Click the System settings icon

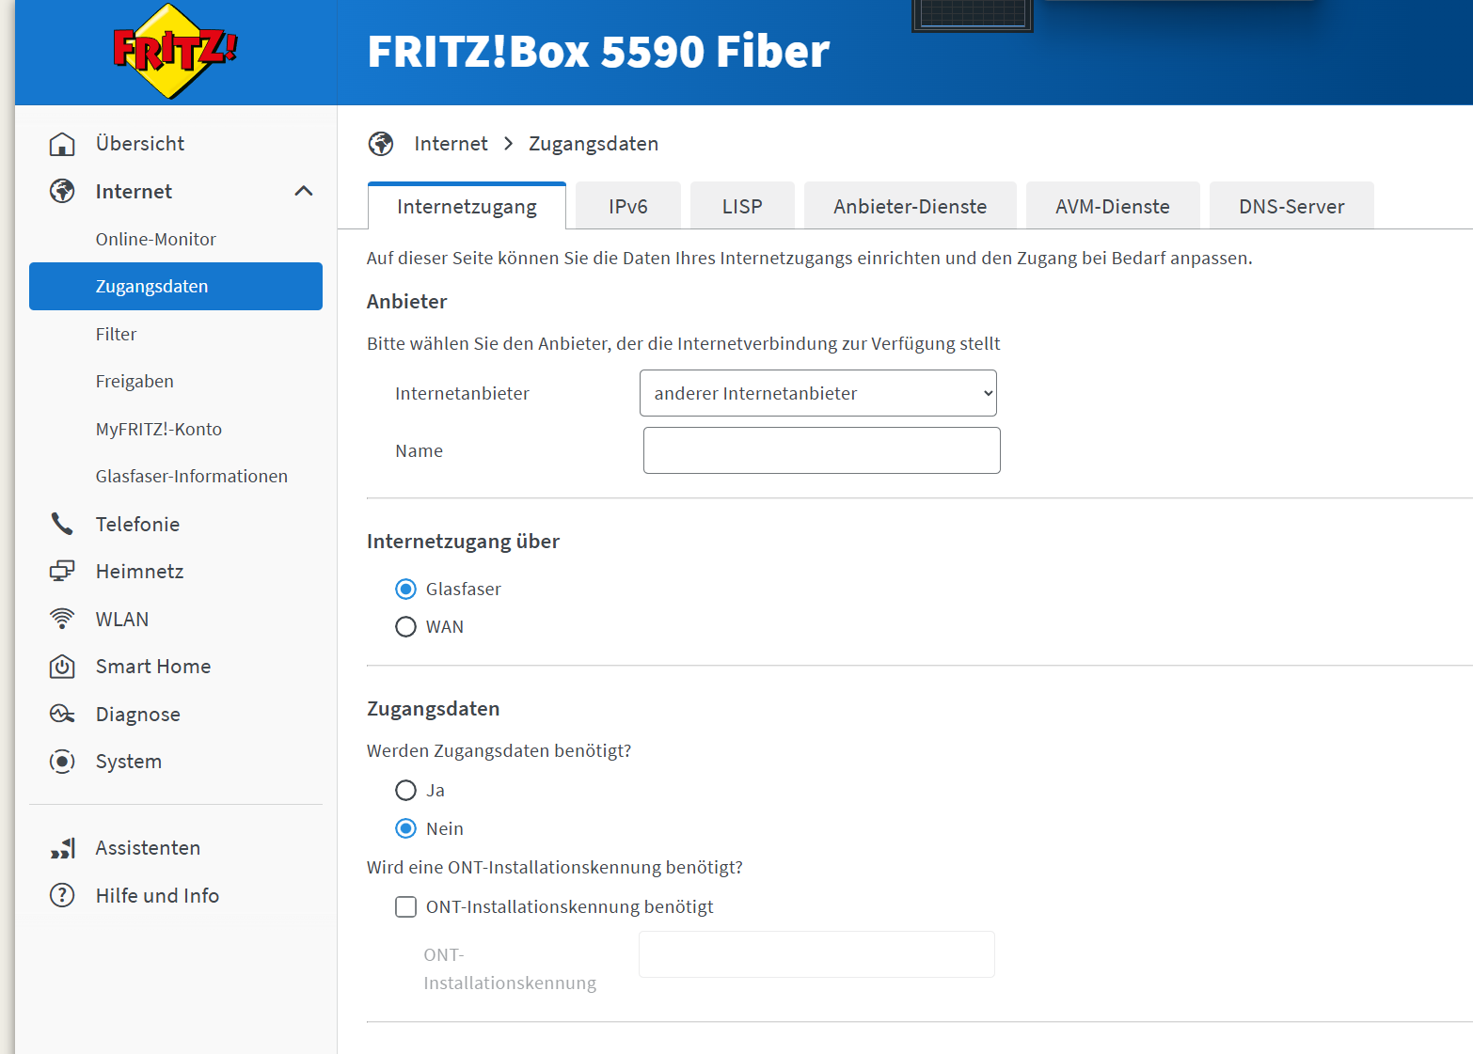pos(62,762)
